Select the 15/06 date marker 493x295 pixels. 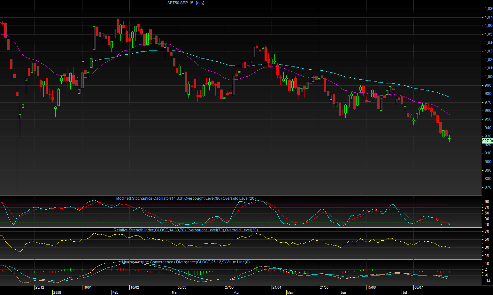tap(371, 287)
